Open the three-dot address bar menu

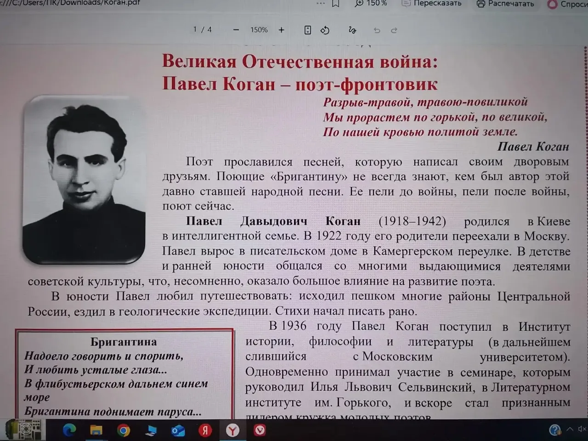coord(321,3)
